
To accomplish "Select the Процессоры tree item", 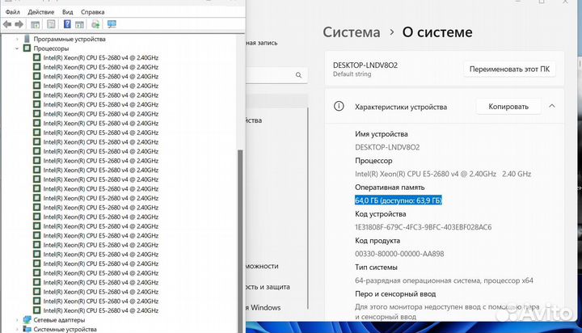I will pyautogui.click(x=51, y=48).
